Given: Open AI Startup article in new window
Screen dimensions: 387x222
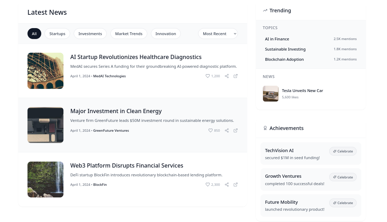Looking at the screenshot, I should pos(236,76).
